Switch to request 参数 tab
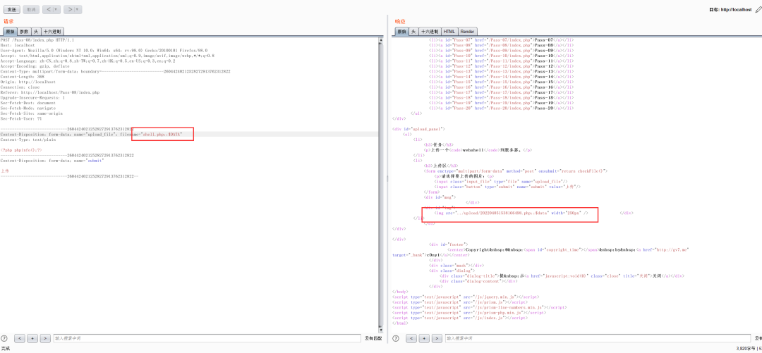 click(x=24, y=32)
